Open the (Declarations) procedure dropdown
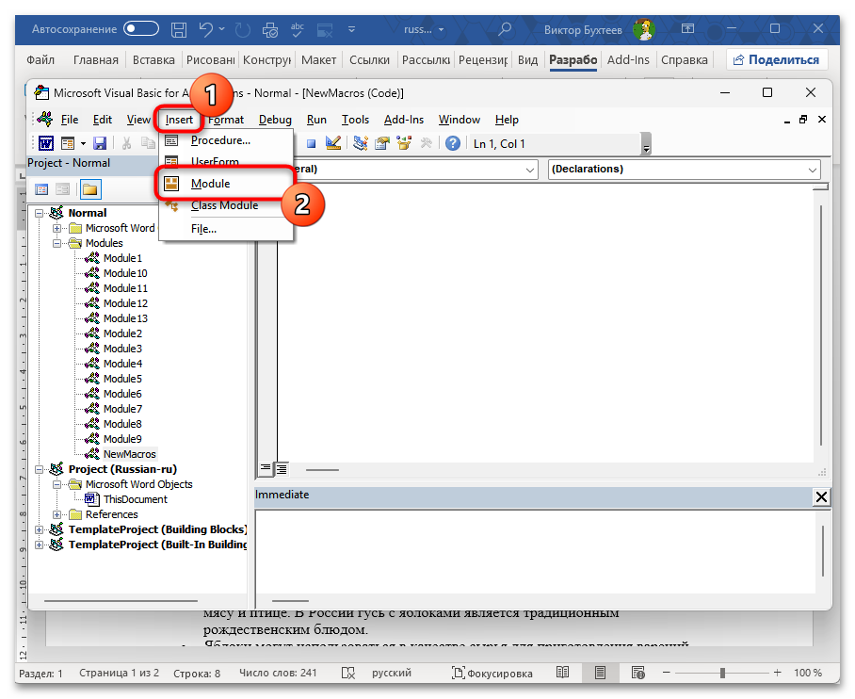 click(x=813, y=170)
